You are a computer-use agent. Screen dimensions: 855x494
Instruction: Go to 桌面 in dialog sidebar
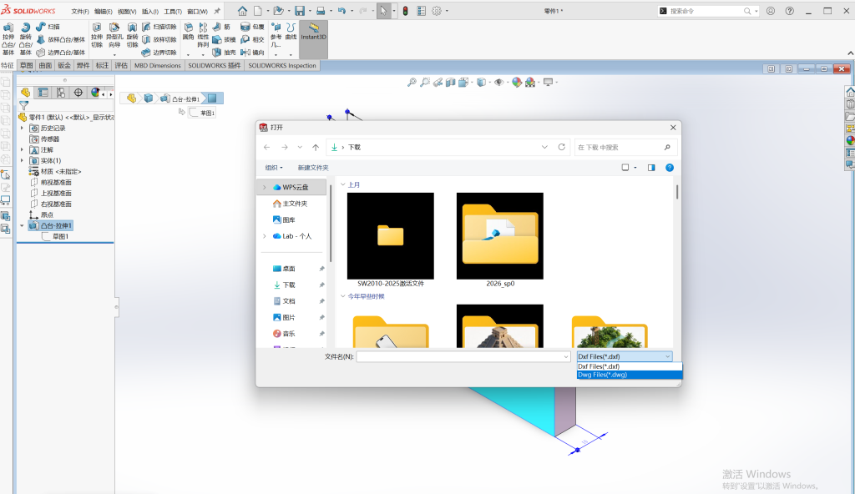[x=289, y=269]
